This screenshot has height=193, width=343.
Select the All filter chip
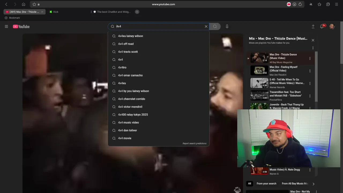249,184
